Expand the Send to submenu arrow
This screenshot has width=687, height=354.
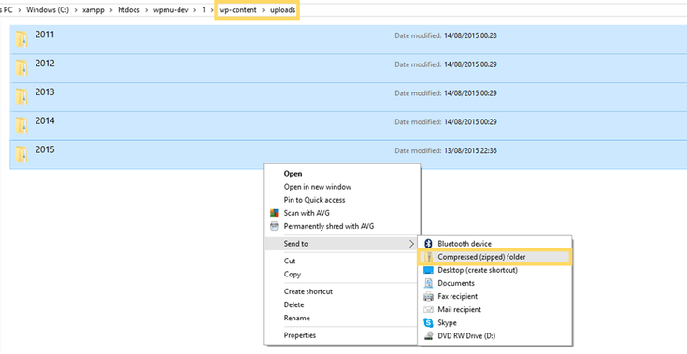pyautogui.click(x=411, y=244)
